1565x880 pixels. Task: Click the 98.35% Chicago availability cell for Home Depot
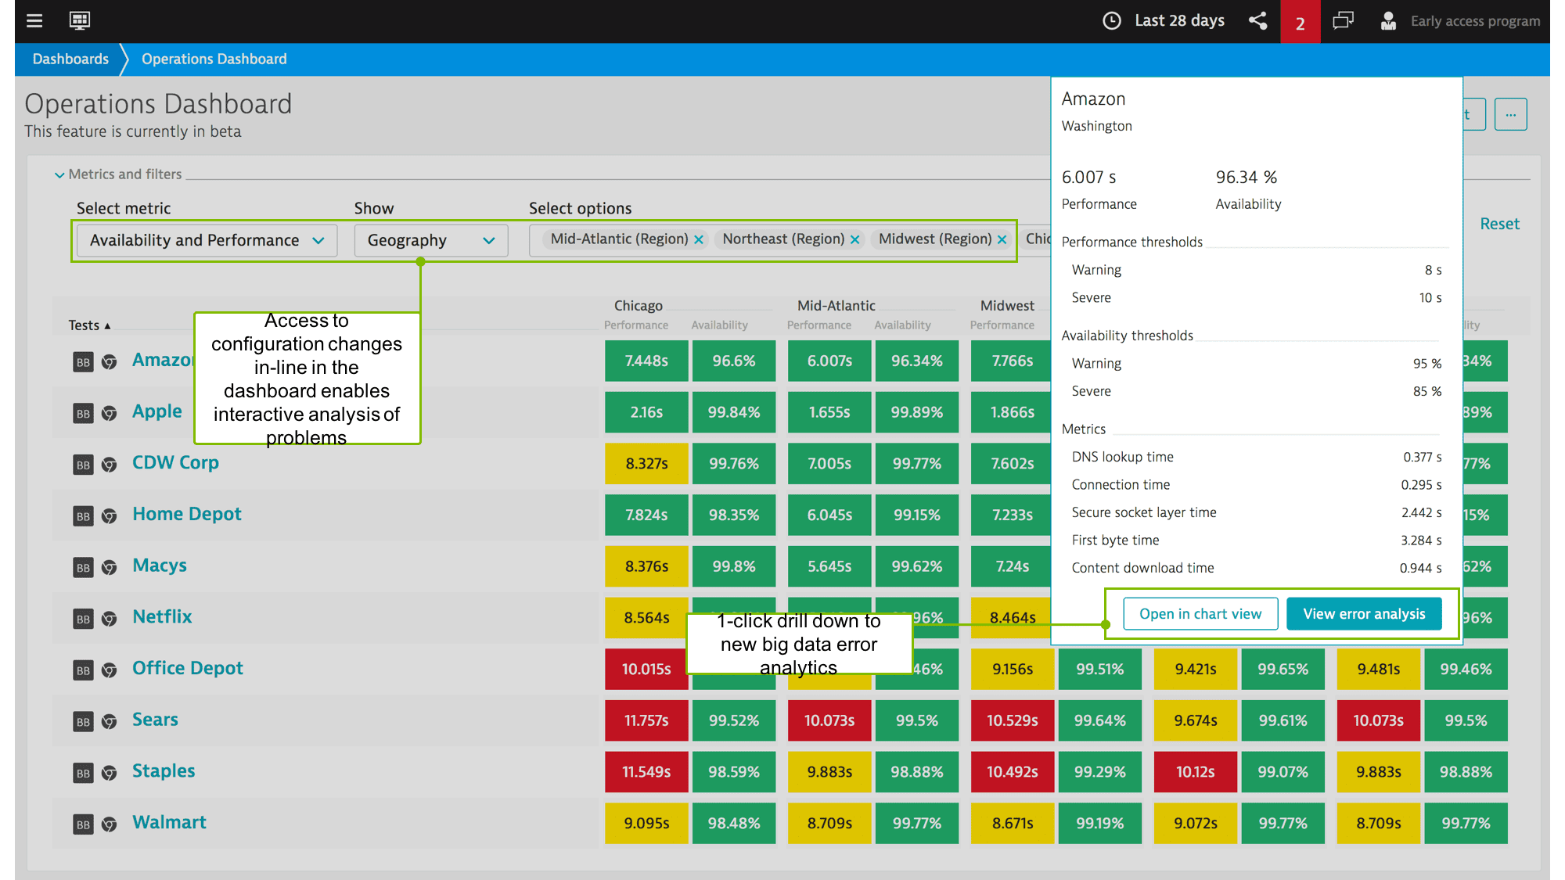pos(734,515)
